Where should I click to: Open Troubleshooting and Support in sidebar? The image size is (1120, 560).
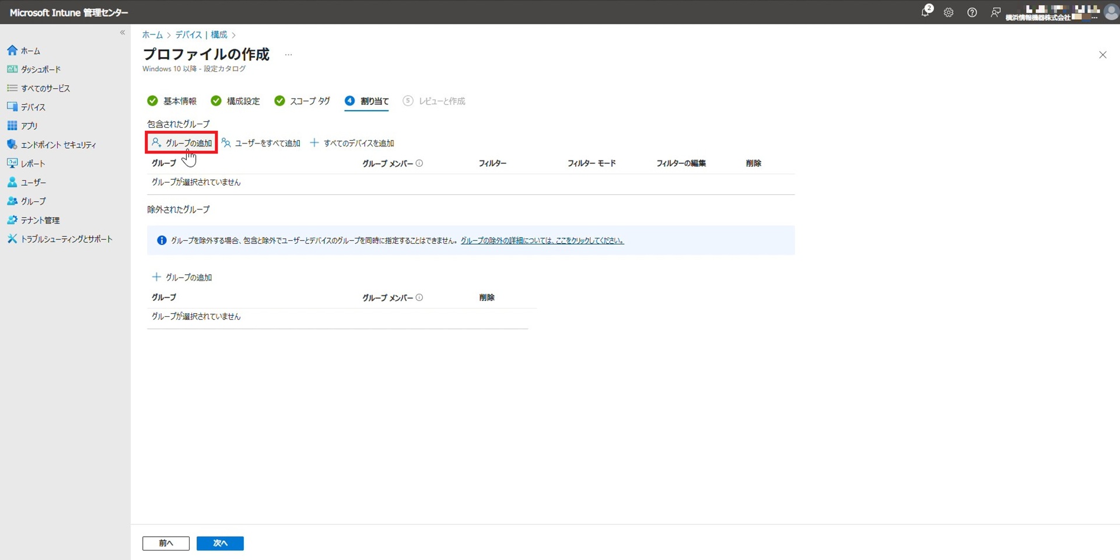66,239
